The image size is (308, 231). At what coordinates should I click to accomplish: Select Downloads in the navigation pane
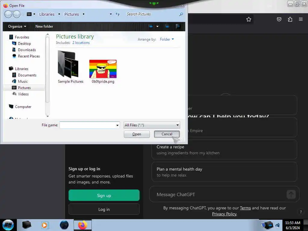27,50
